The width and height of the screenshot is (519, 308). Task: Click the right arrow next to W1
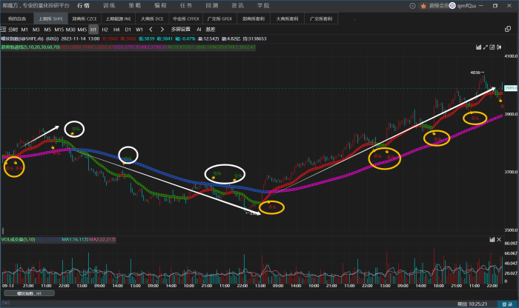click(162, 29)
